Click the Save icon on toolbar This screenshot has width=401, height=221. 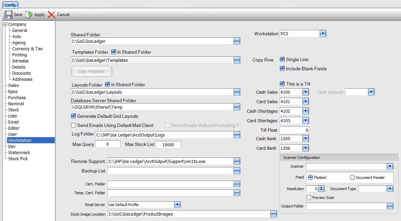(7, 14)
